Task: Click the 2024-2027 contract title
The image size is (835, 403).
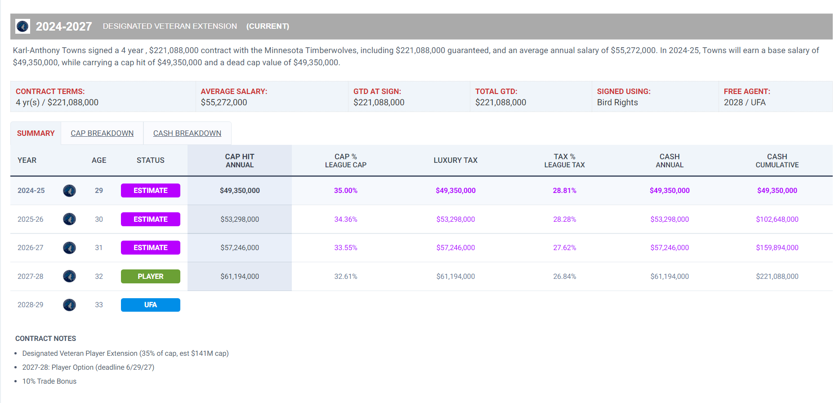Action: tap(64, 27)
